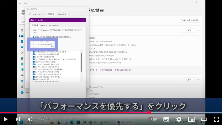This screenshot has width=222, height=125.
Task: Collapse the Windows specifications section chevron
Action: (x=198, y=80)
